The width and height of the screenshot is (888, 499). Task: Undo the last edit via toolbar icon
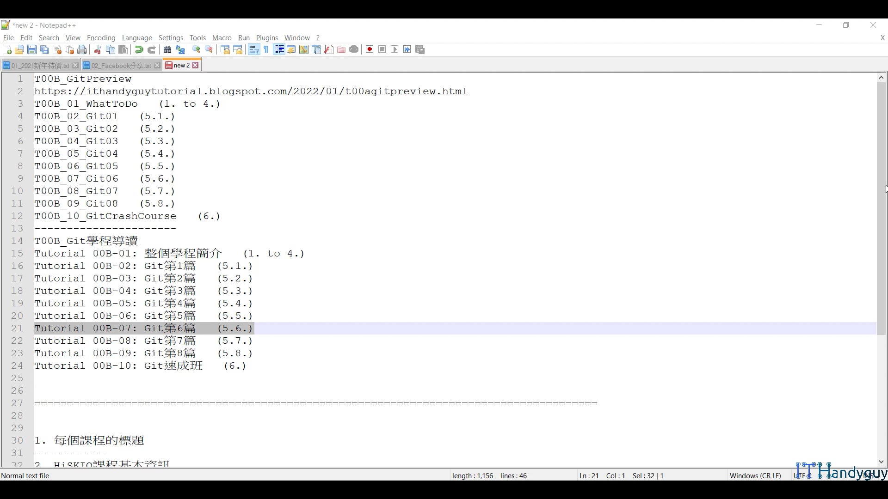click(x=138, y=49)
